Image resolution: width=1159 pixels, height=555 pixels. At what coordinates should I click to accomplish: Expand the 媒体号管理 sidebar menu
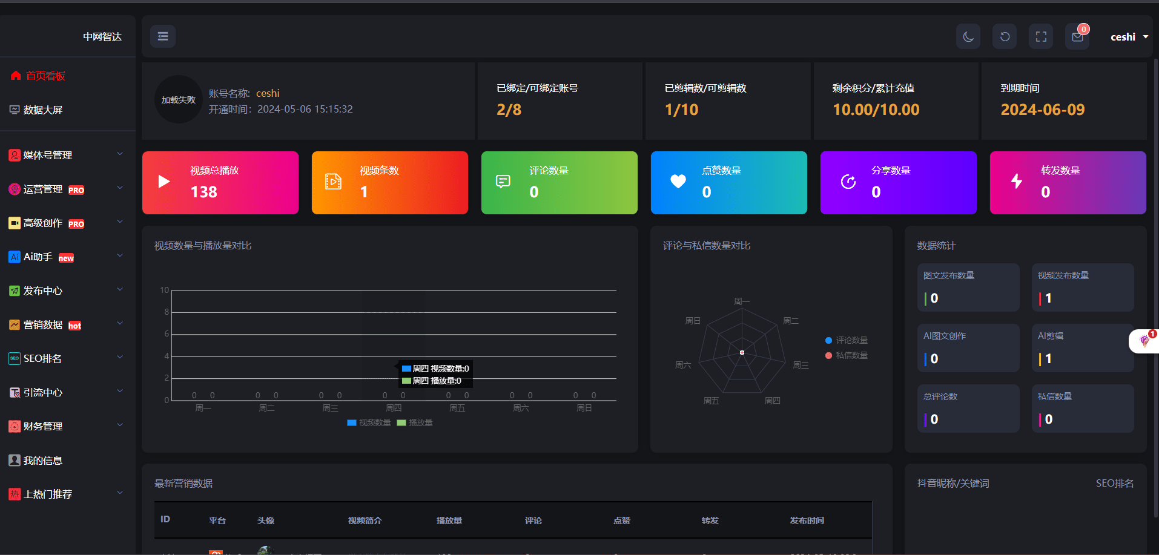[x=67, y=155]
